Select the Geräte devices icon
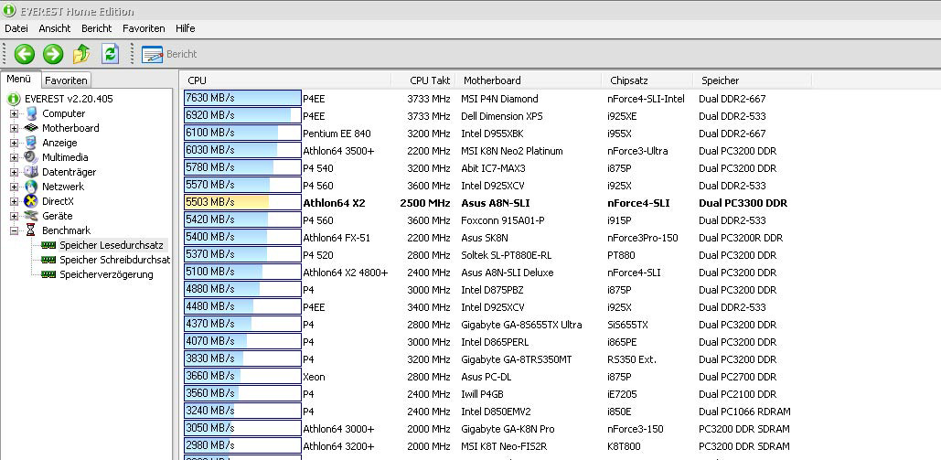Viewport: 941px width, 460px height. (31, 216)
